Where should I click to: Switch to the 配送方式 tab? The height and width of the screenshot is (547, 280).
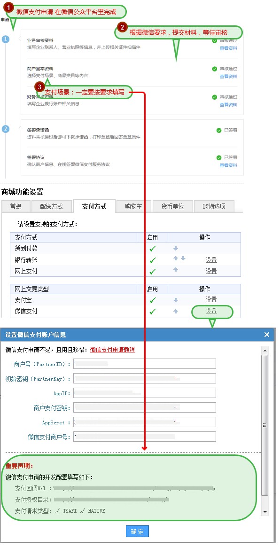pyautogui.click(x=52, y=206)
